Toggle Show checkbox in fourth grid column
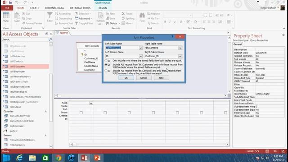The image size is (288, 162). tap(153, 113)
